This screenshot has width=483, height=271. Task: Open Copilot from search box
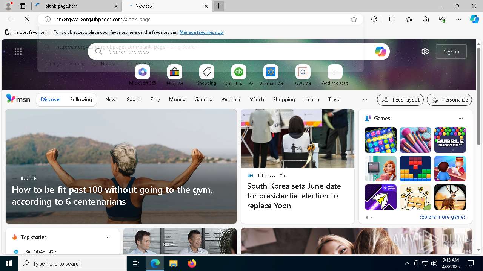tap(380, 52)
